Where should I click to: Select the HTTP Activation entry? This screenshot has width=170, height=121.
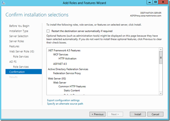tap(67, 58)
